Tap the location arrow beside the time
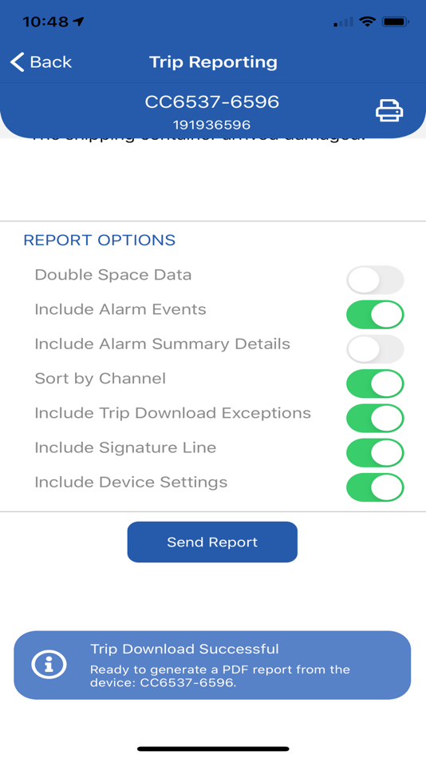The width and height of the screenshot is (426, 759). pos(78,22)
